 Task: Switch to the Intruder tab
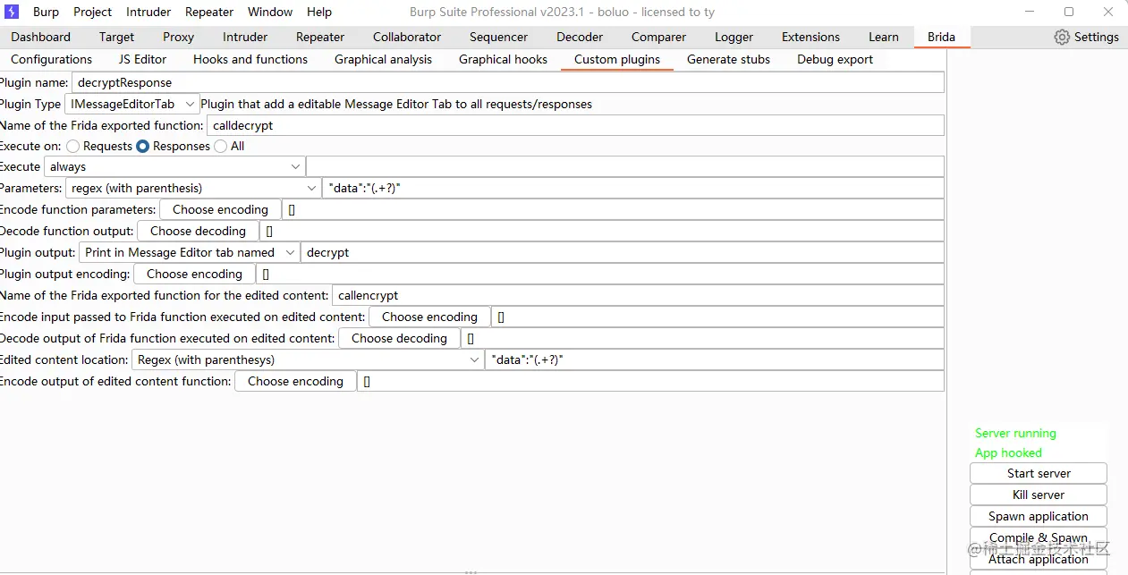(x=245, y=37)
